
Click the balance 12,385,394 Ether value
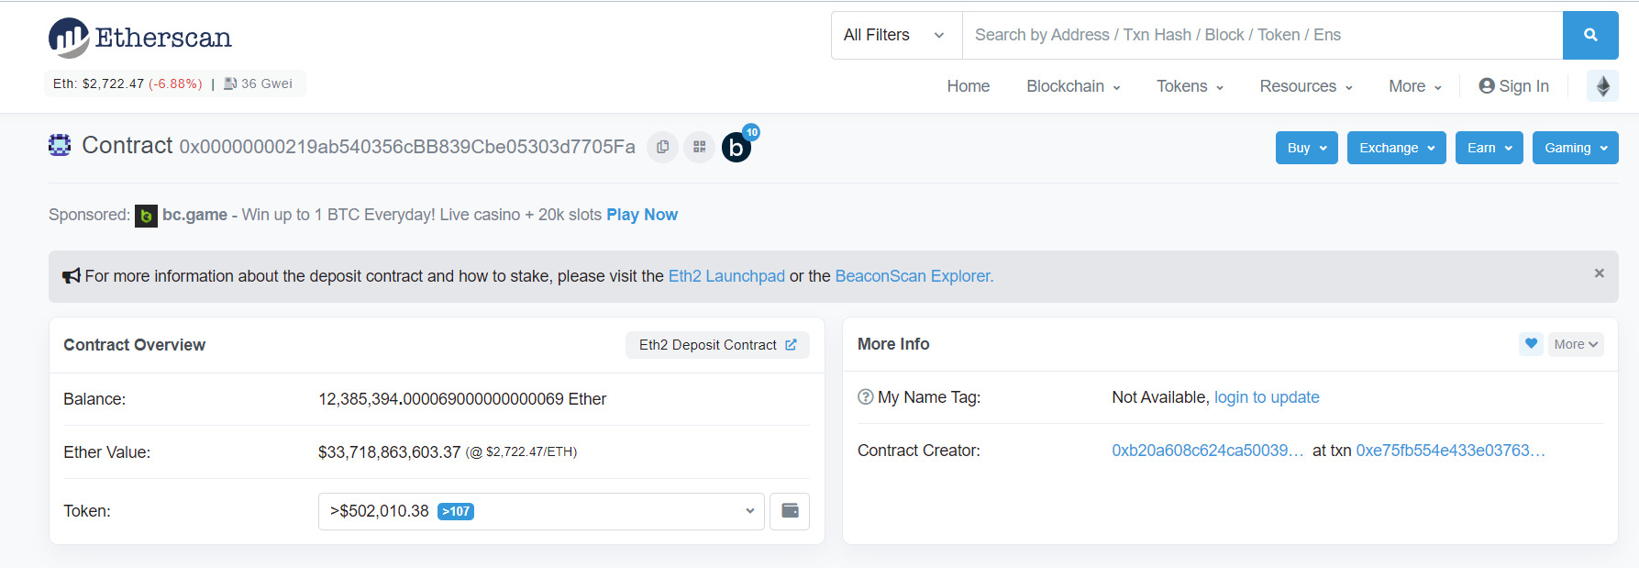(462, 399)
